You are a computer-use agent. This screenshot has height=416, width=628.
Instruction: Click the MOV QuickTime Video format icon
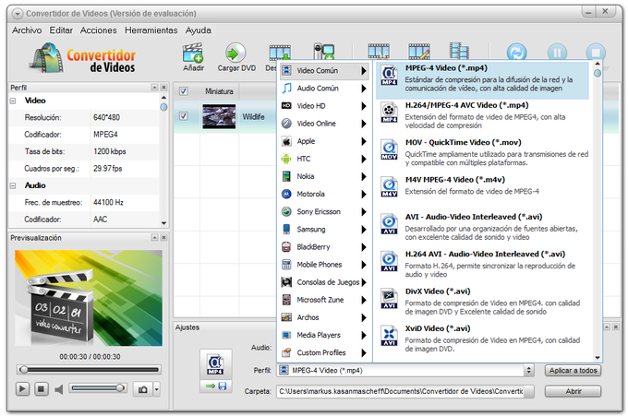390,150
